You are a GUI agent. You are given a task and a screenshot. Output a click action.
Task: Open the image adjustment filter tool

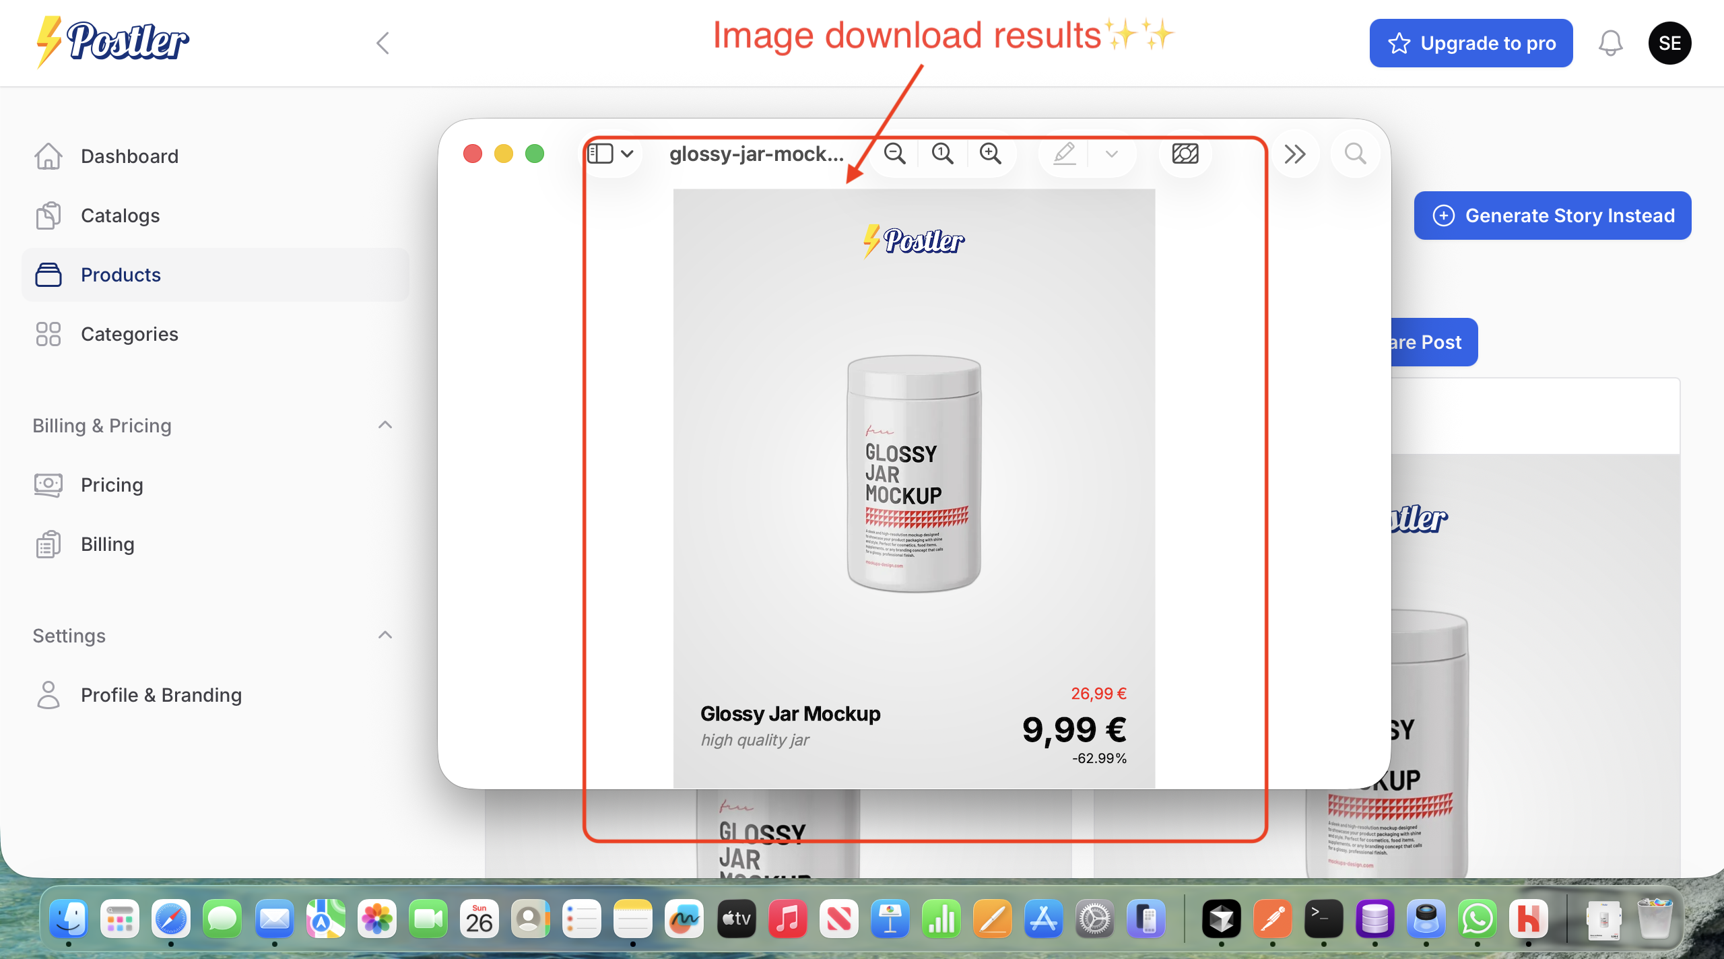point(1184,154)
